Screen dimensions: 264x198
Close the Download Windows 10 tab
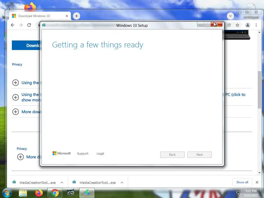tap(67, 16)
